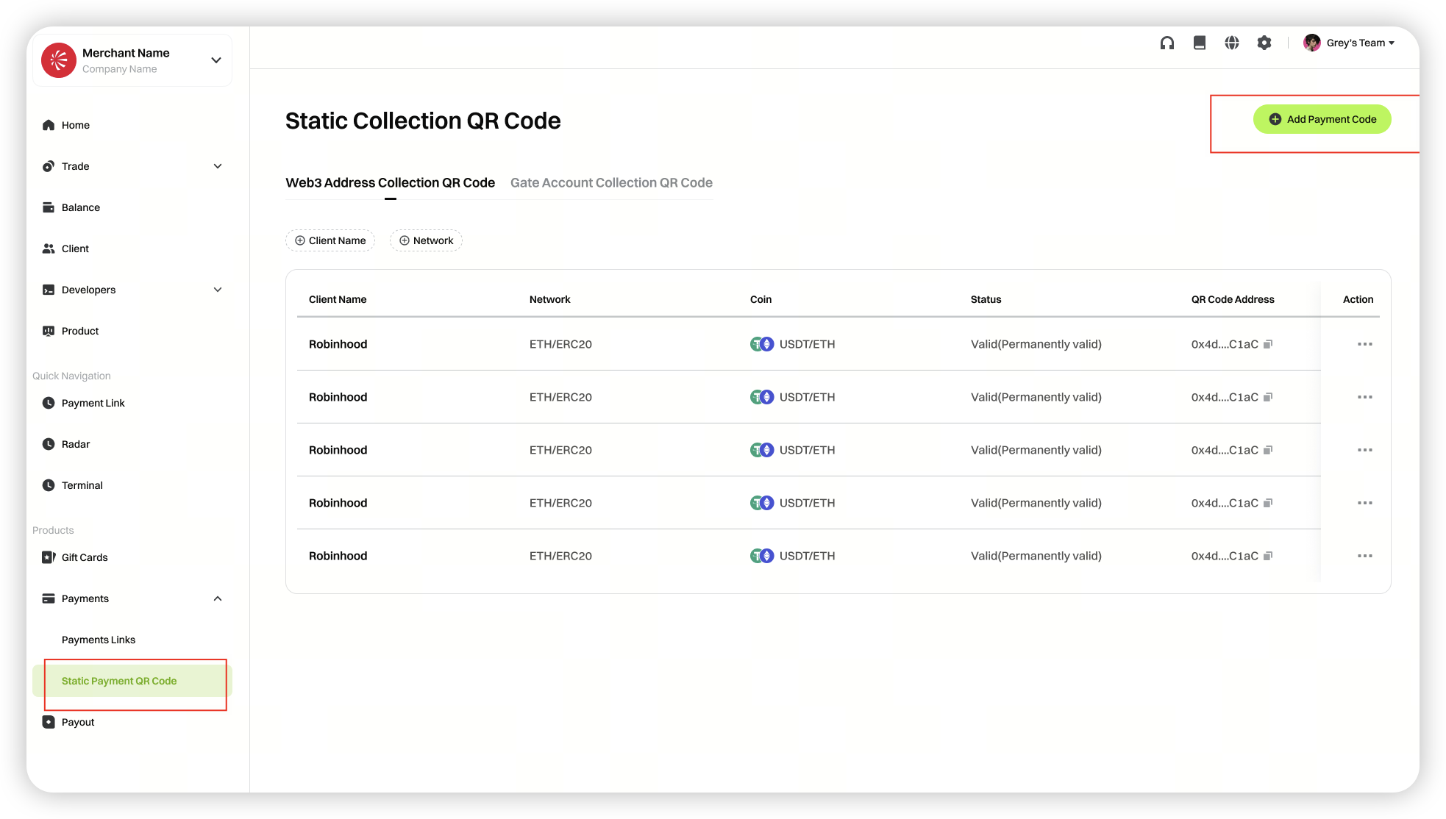Open action menu for last Robinhood row
1446x819 pixels.
point(1365,556)
